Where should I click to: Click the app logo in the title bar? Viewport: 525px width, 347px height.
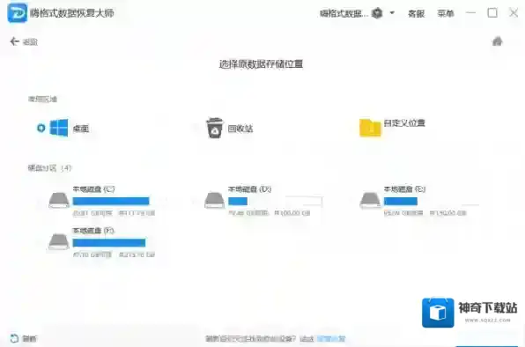click(x=17, y=12)
